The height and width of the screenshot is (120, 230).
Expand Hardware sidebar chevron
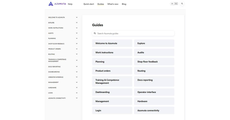[x=77, y=88]
